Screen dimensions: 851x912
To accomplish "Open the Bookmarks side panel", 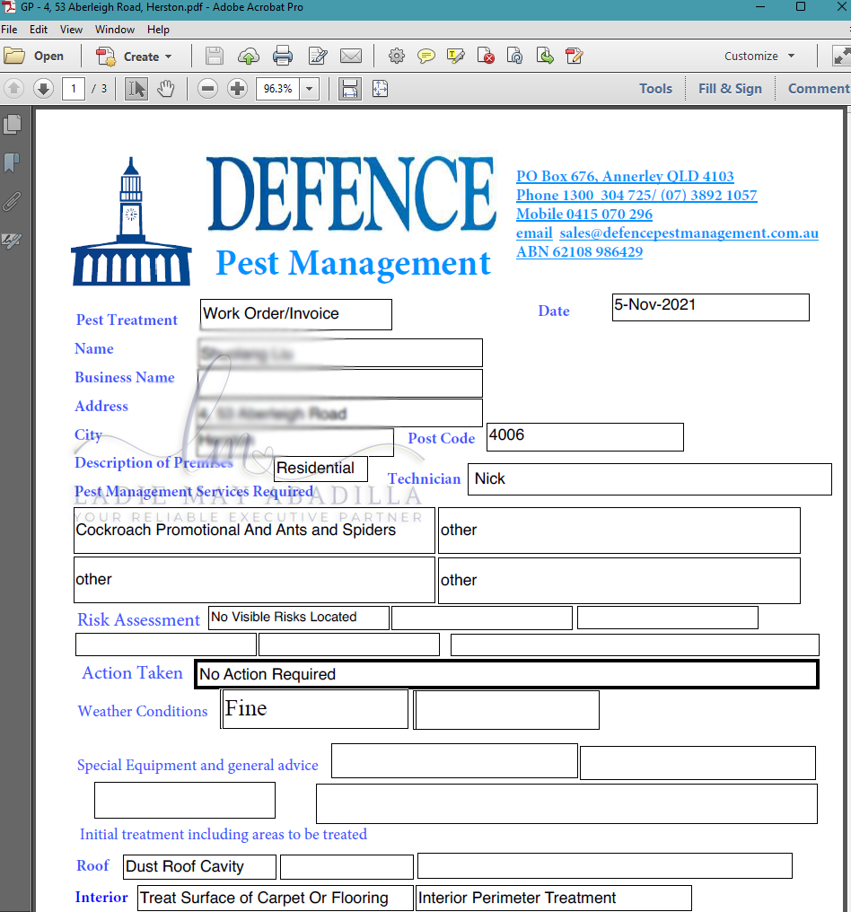I will click(12, 162).
